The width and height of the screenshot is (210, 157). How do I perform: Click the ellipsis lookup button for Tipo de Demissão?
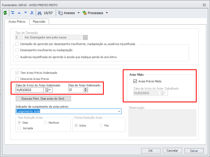(85, 37)
